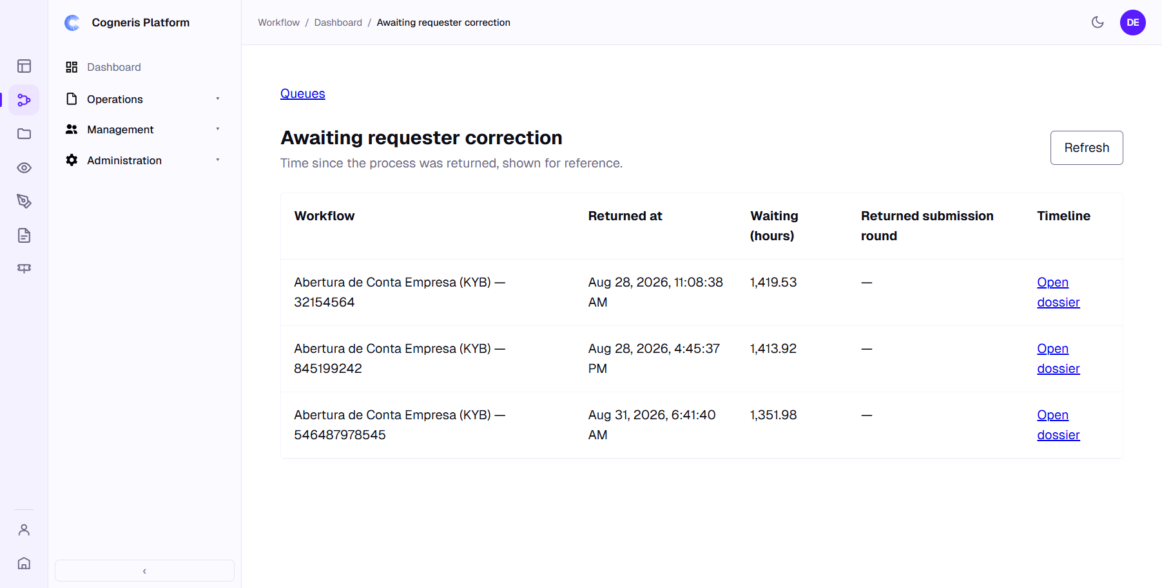Click the 1,413.92 waiting hours value
The height and width of the screenshot is (588, 1162).
[x=773, y=348]
